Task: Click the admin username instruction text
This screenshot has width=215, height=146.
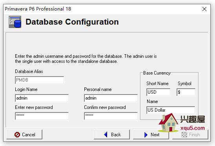Action: click(x=86, y=59)
